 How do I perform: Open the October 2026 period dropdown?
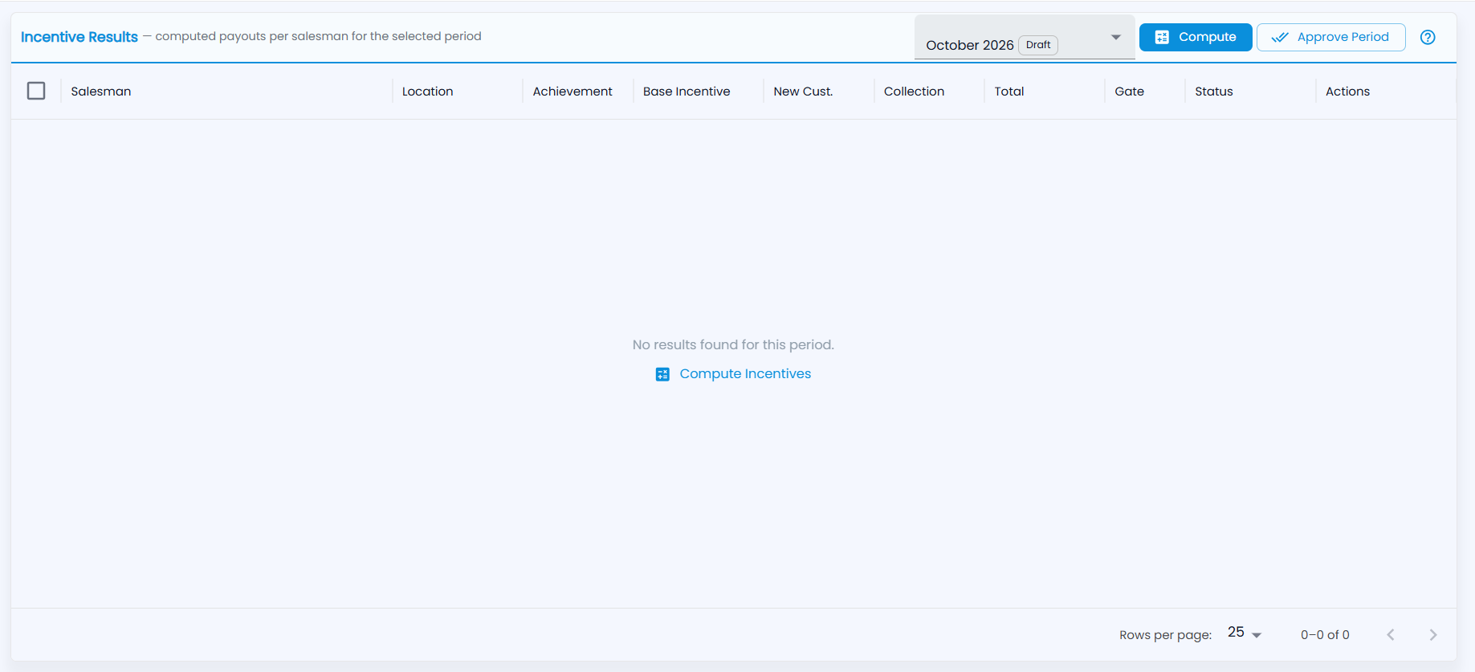point(1025,38)
